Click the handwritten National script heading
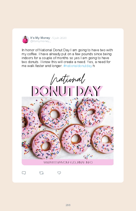Screen dimensions: 136x211 tap(68, 79)
